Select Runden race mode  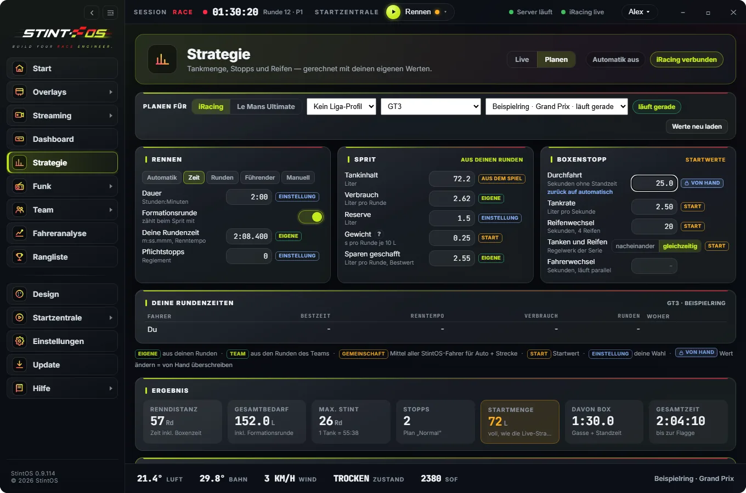pos(222,177)
